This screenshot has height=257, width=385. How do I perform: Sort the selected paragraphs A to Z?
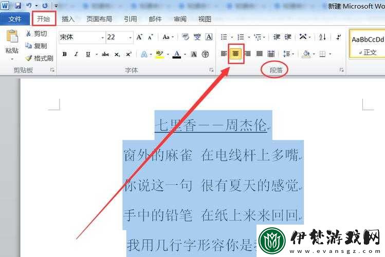pyautogui.click(x=323, y=37)
